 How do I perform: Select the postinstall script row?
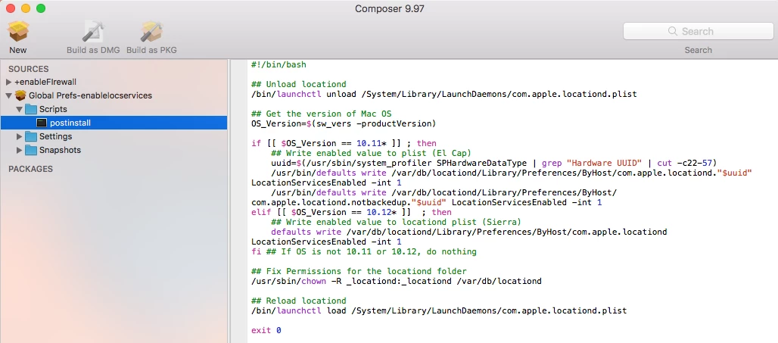point(114,123)
